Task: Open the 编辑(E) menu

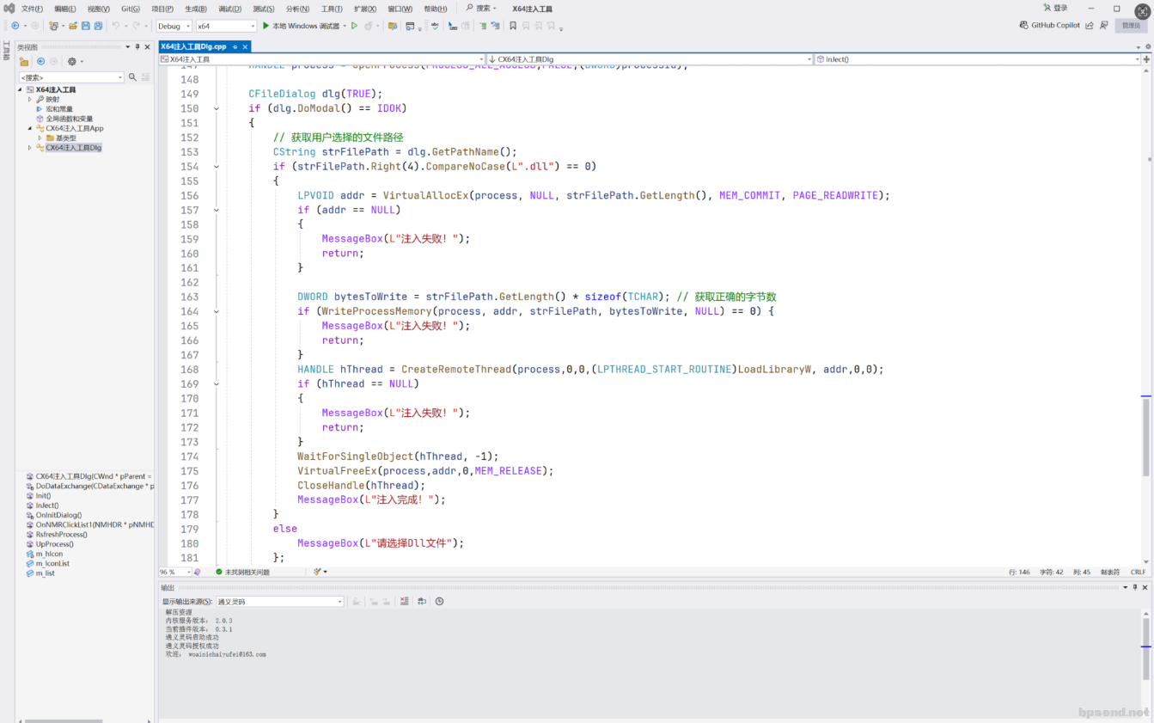Action: [x=65, y=9]
